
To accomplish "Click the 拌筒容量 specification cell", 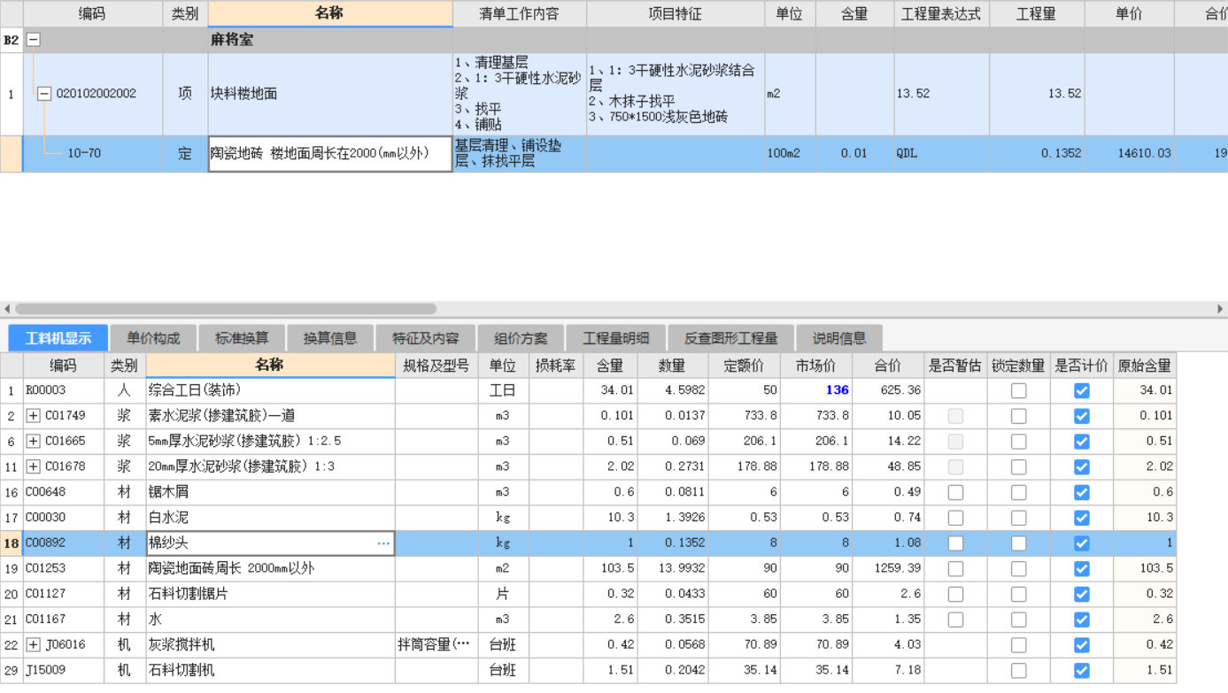I will (436, 645).
